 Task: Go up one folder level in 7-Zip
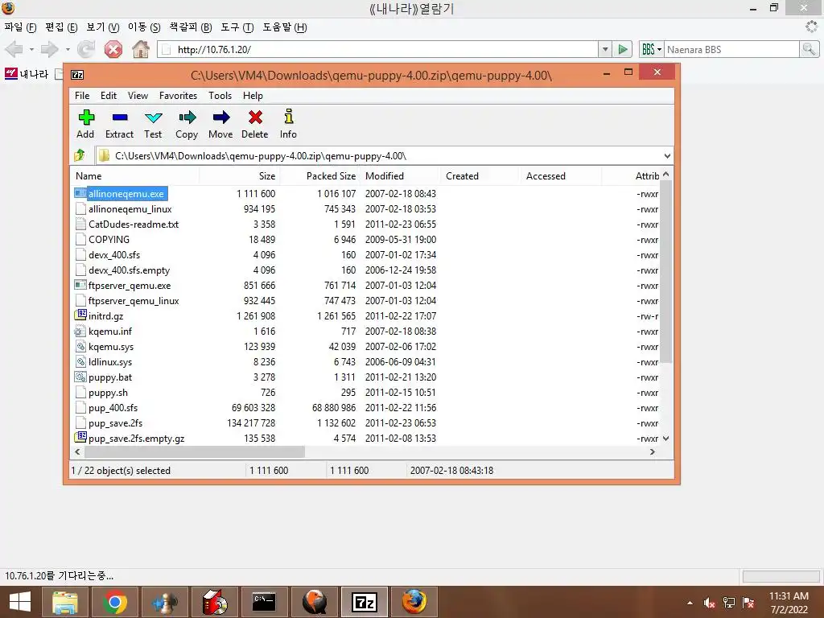point(80,155)
